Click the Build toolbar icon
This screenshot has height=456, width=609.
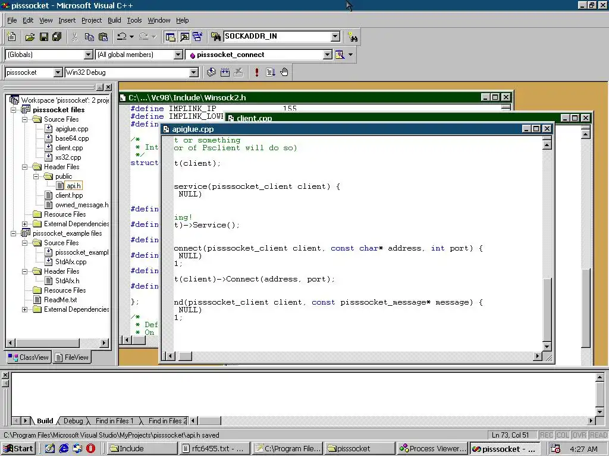(225, 72)
